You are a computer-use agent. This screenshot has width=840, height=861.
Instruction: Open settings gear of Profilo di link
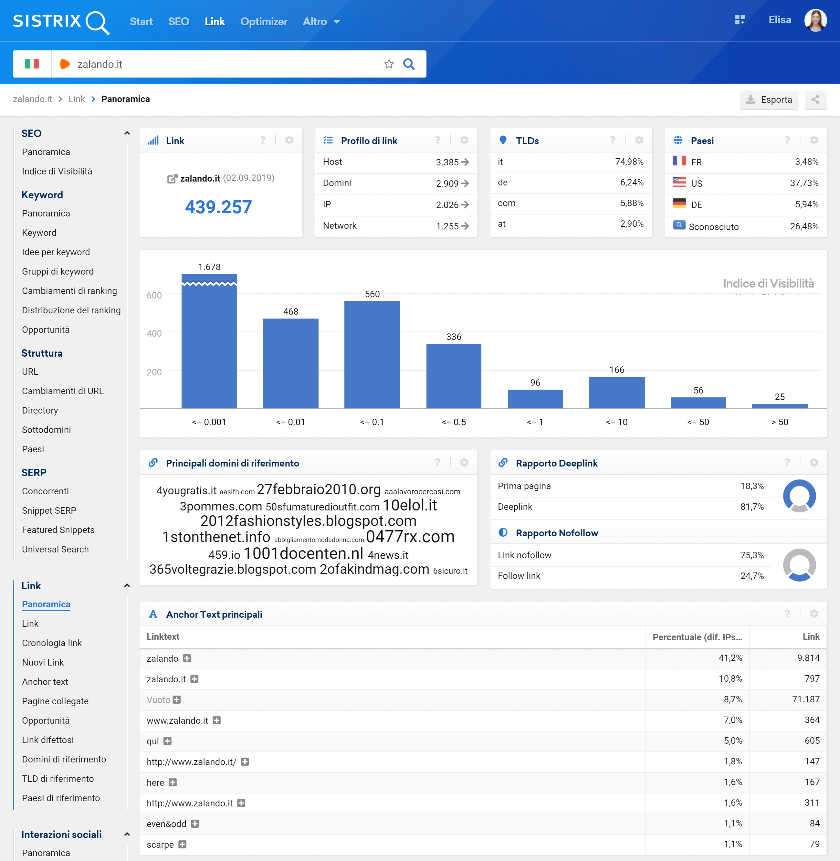pos(464,140)
